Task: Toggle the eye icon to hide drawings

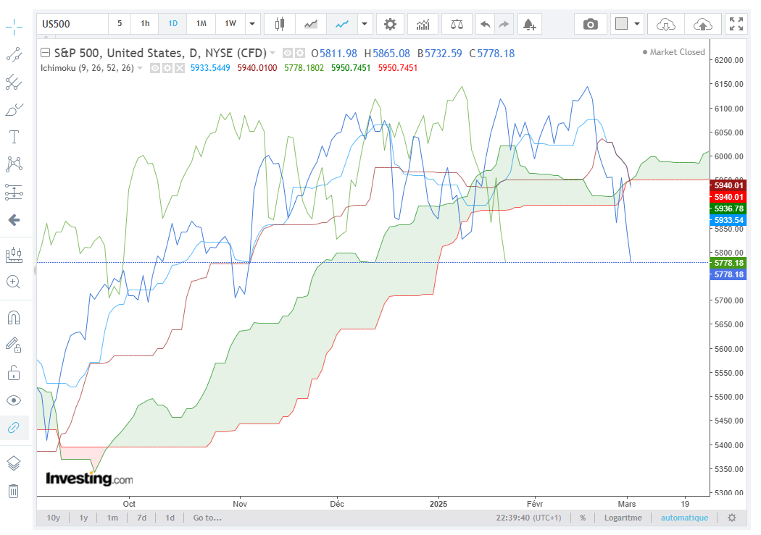Action: click(14, 400)
